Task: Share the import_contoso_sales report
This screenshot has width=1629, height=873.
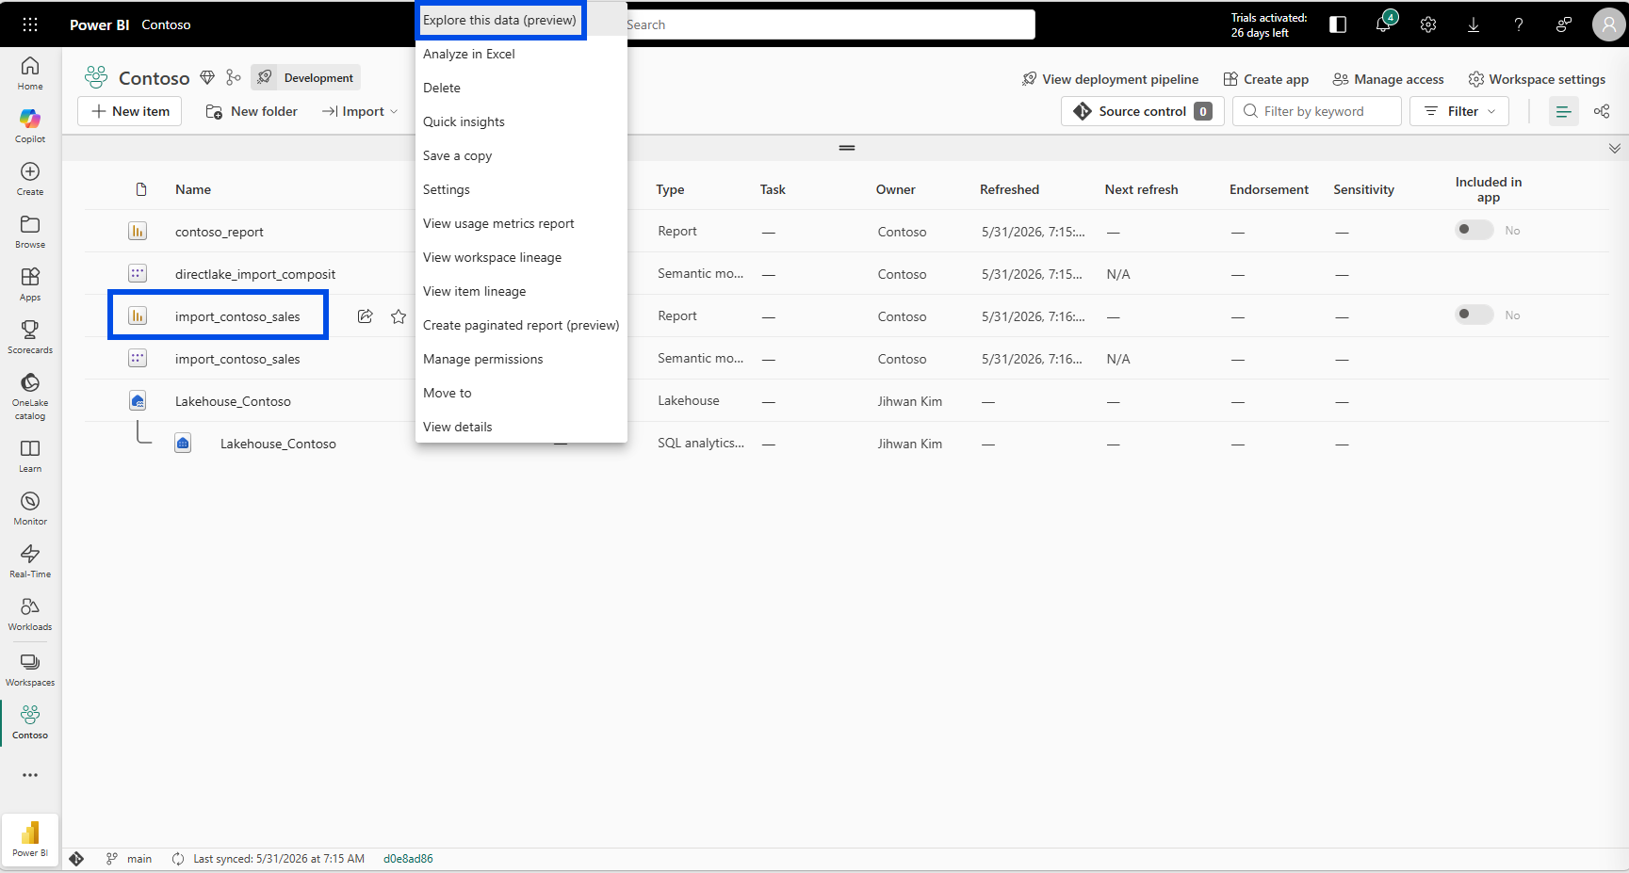Action: pyautogui.click(x=366, y=316)
